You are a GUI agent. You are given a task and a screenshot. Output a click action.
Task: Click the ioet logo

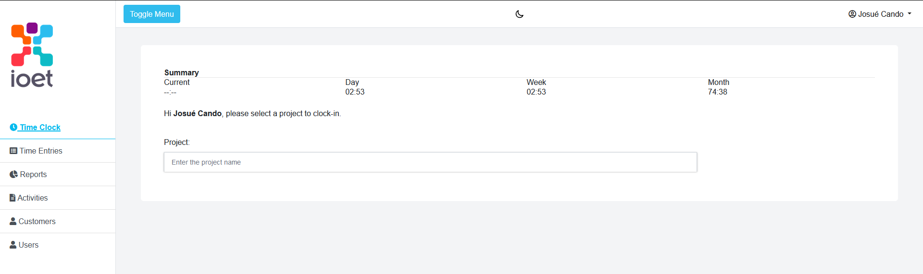[x=32, y=55]
